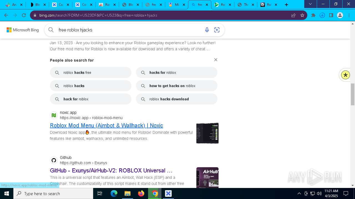This screenshot has height=199, width=355.
Task: Click the scrollbar down arrow
Action: pyautogui.click(x=353, y=185)
